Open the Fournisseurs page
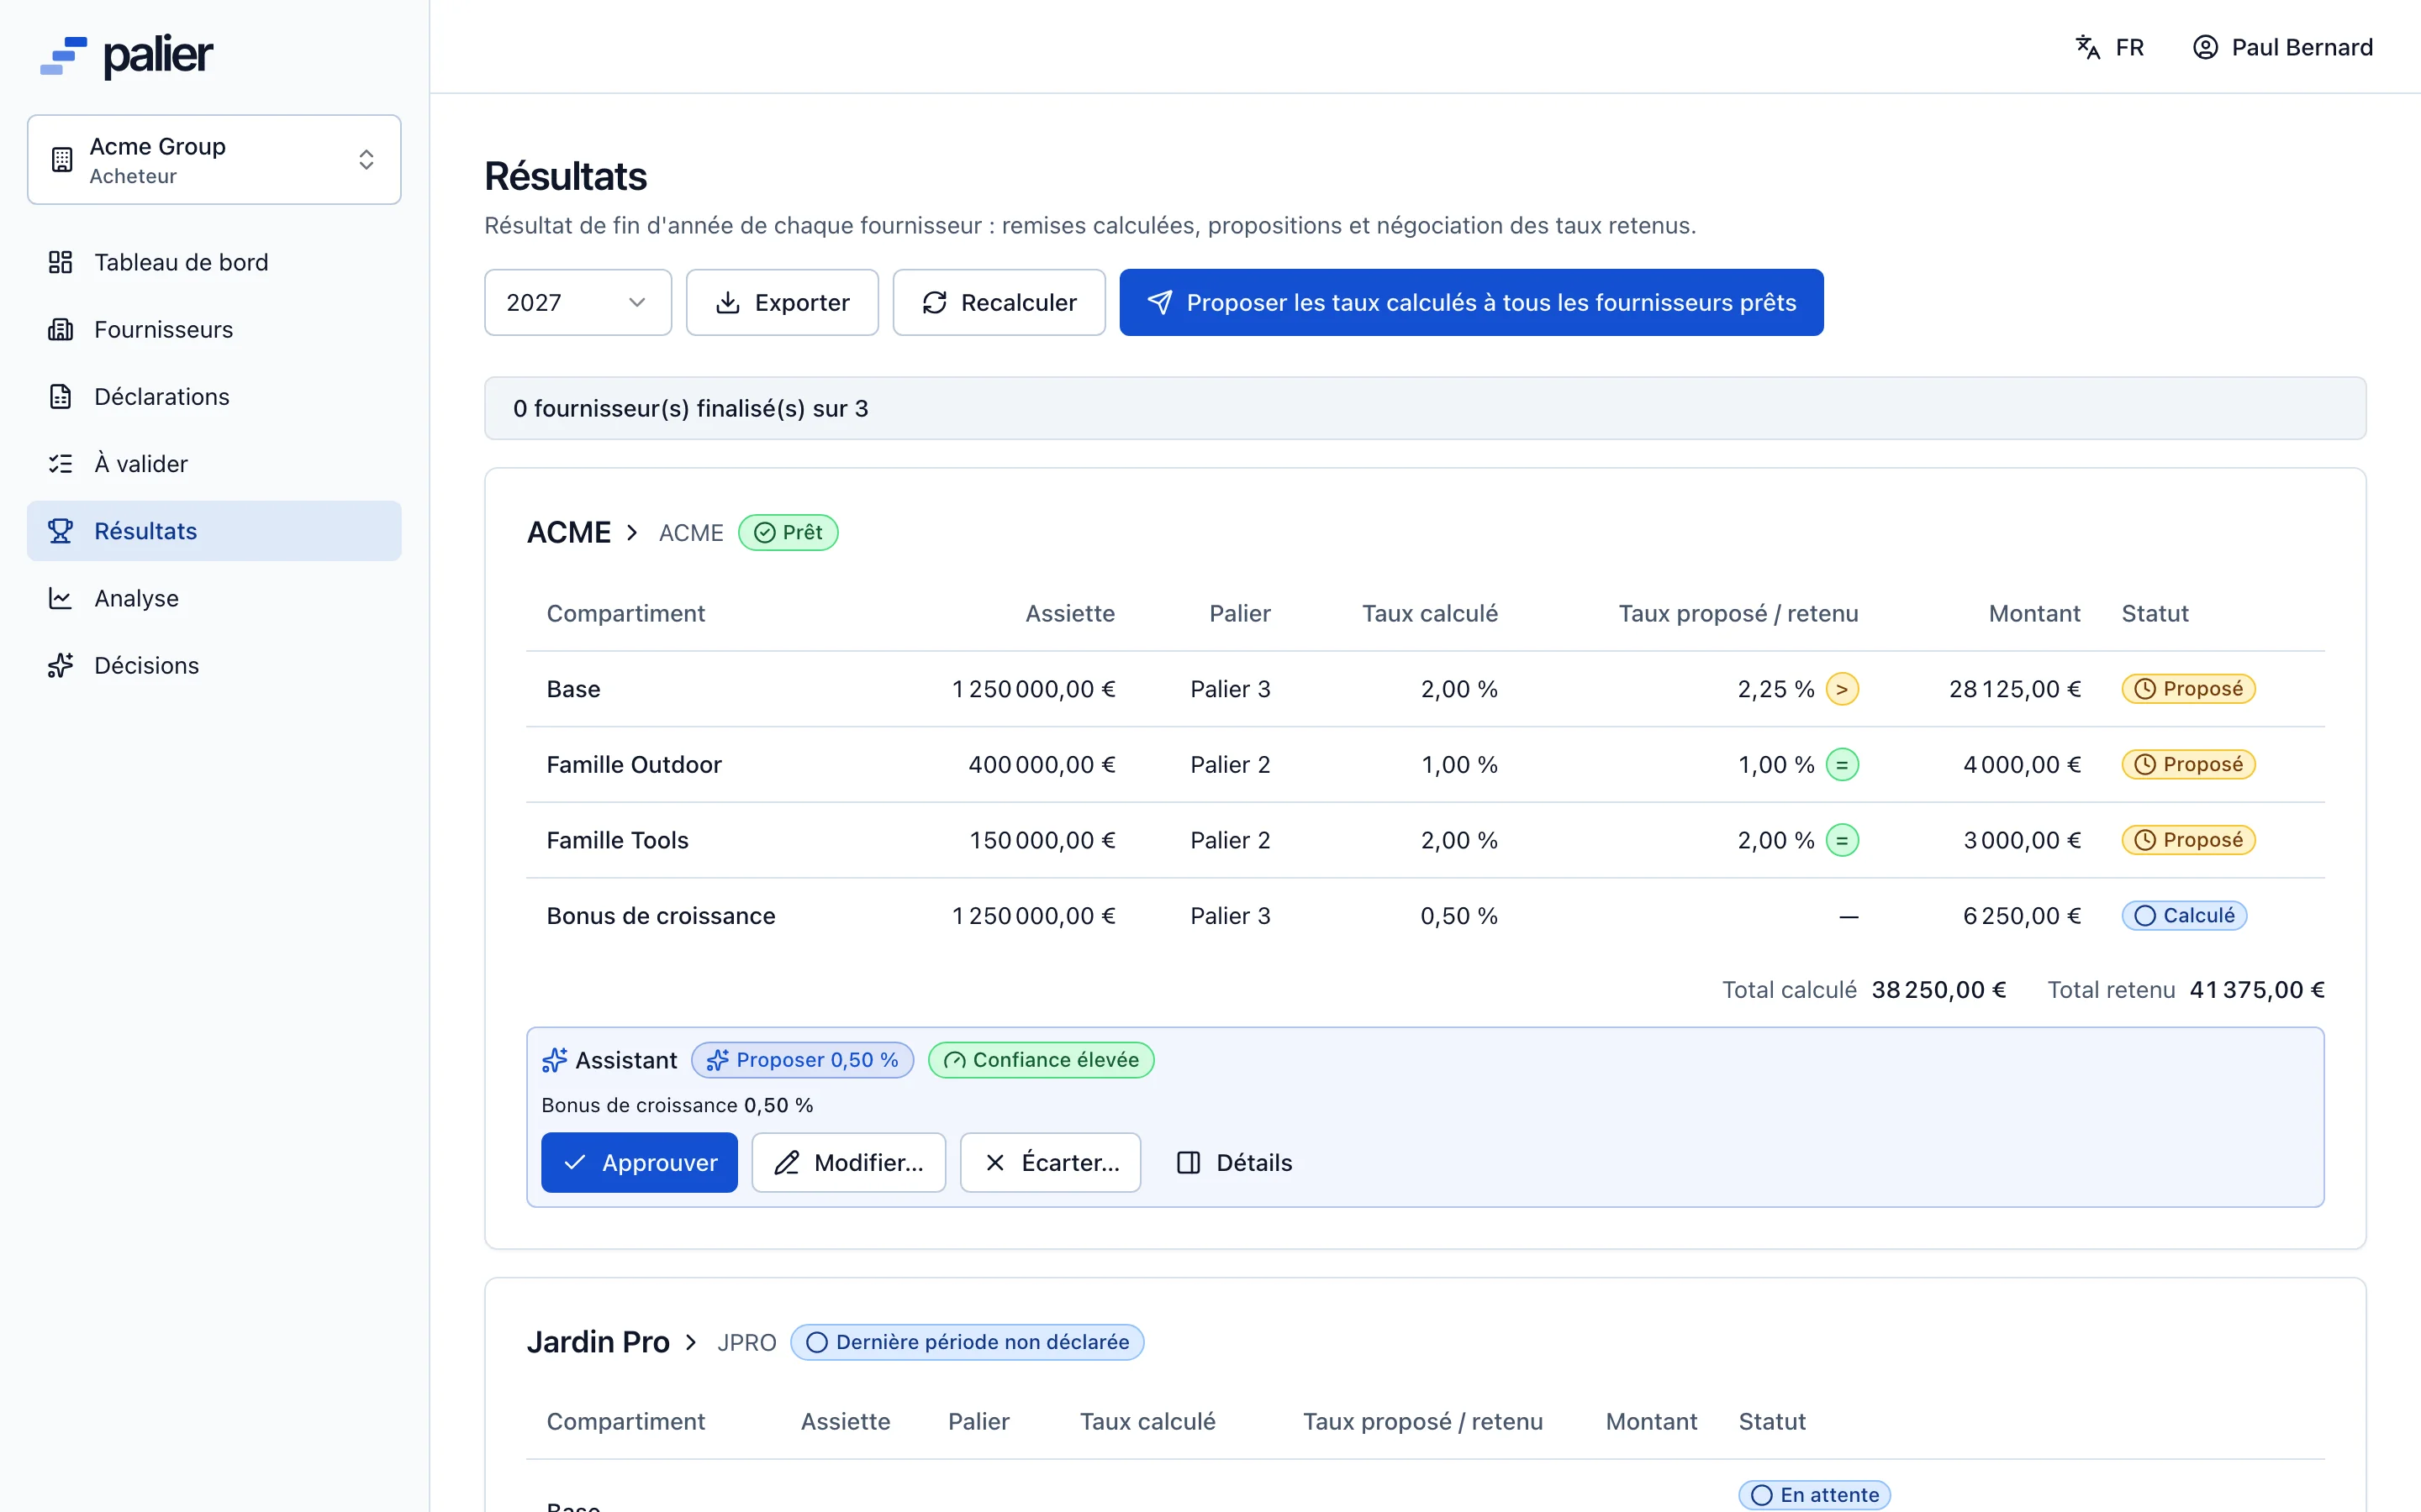The height and width of the screenshot is (1512, 2421). coord(214,329)
